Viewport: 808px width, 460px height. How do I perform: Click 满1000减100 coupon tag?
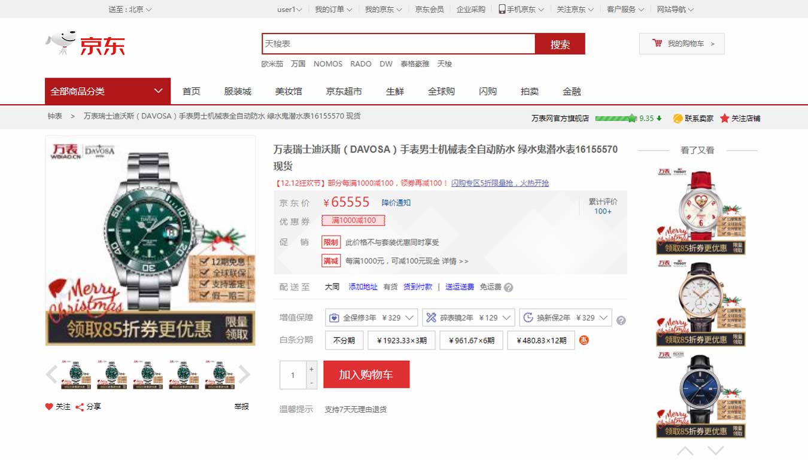(x=353, y=220)
